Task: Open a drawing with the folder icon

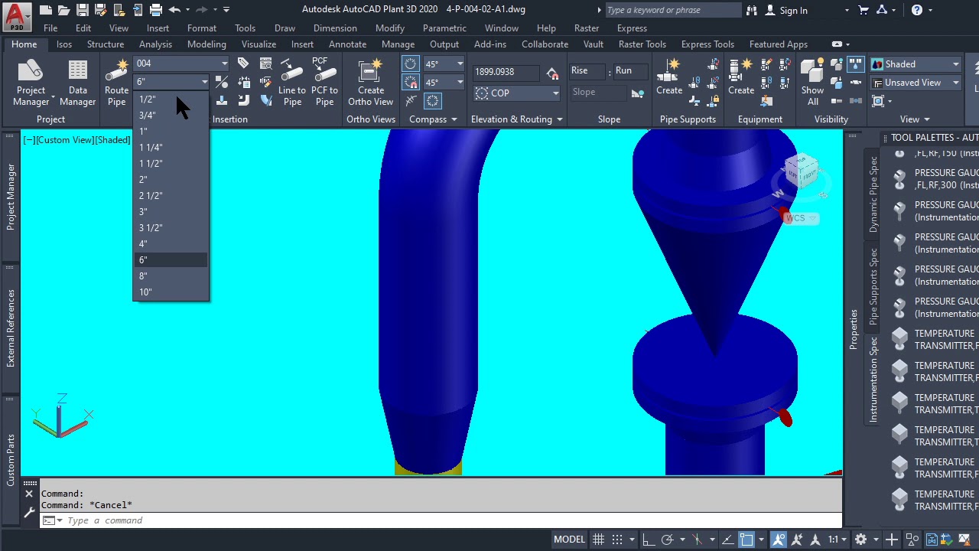Action: pyautogui.click(x=64, y=10)
